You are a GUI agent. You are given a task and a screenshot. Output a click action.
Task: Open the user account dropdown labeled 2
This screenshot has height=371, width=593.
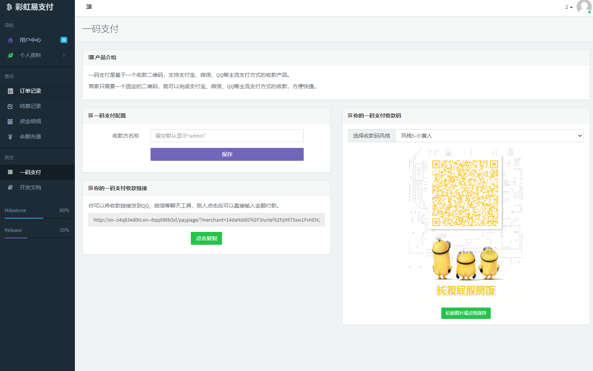pyautogui.click(x=569, y=7)
